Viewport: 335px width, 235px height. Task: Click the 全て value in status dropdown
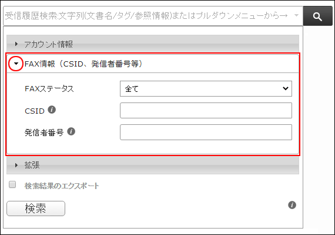(132, 88)
